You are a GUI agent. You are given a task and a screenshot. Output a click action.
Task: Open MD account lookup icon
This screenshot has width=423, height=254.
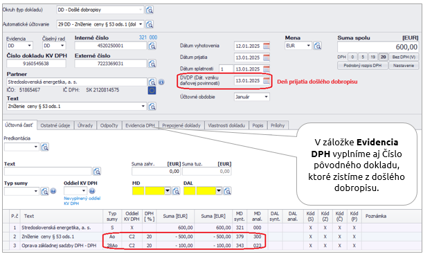coord(176,191)
